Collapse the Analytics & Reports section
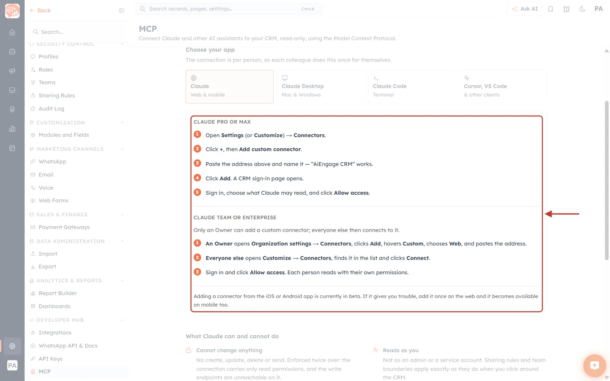Screen dimensions: 610x381 click(x=122, y=281)
